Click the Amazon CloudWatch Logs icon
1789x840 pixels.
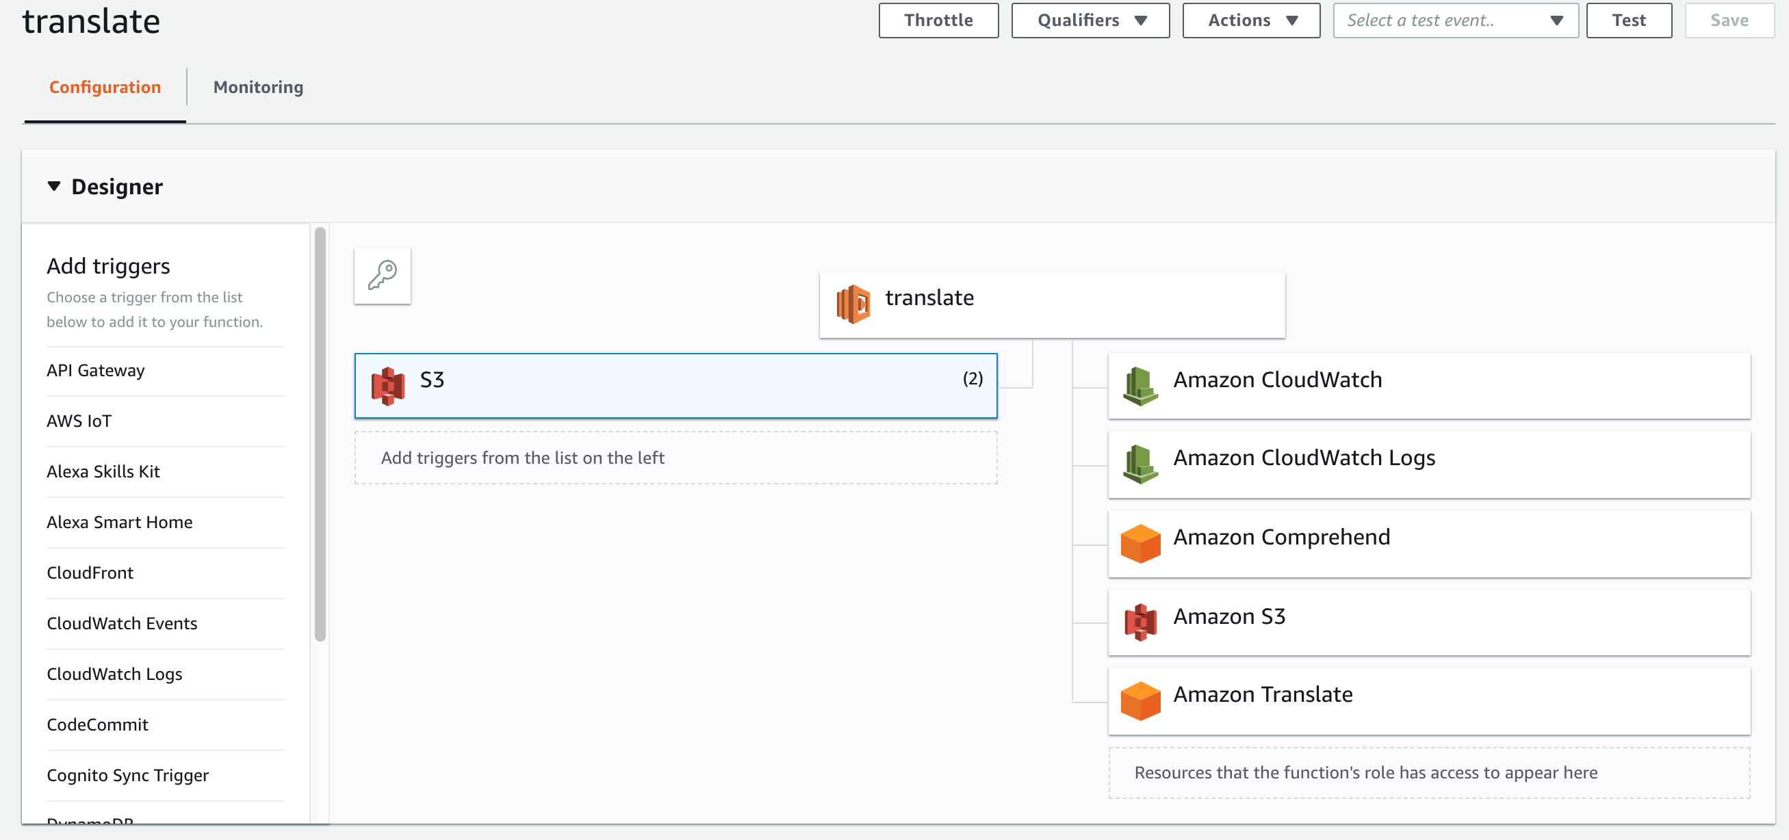pos(1140,463)
